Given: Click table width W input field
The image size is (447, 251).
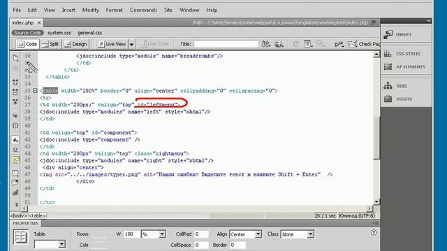Looking at the screenshot, I should pos(131,234).
